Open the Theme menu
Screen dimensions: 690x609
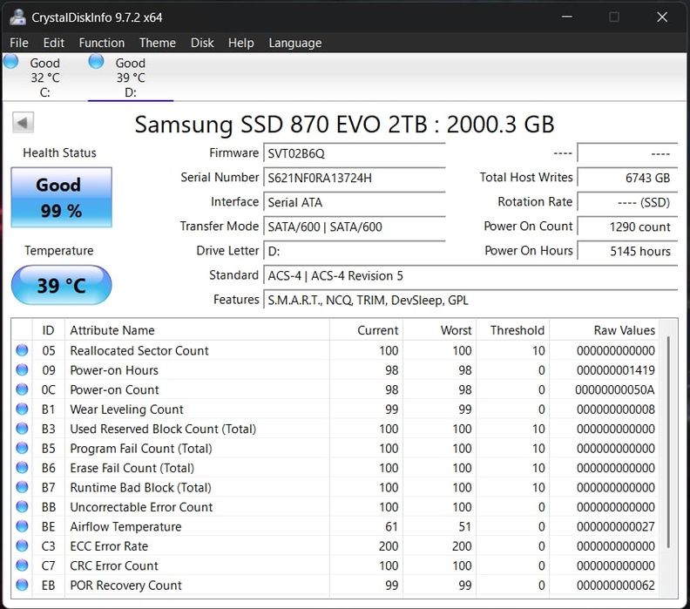pos(158,43)
